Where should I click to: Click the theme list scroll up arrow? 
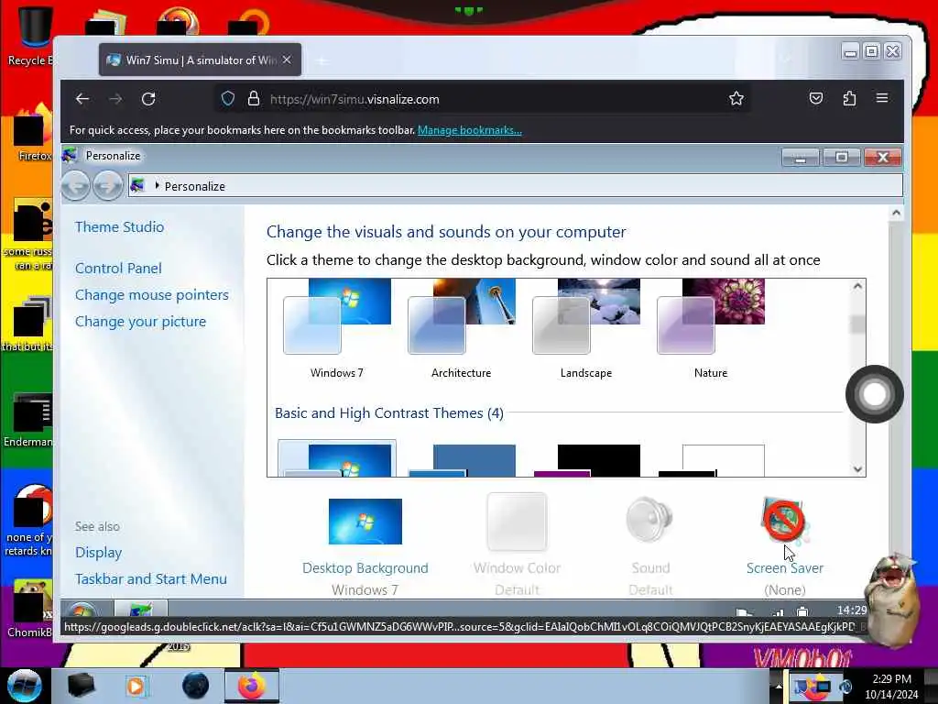pos(857,286)
